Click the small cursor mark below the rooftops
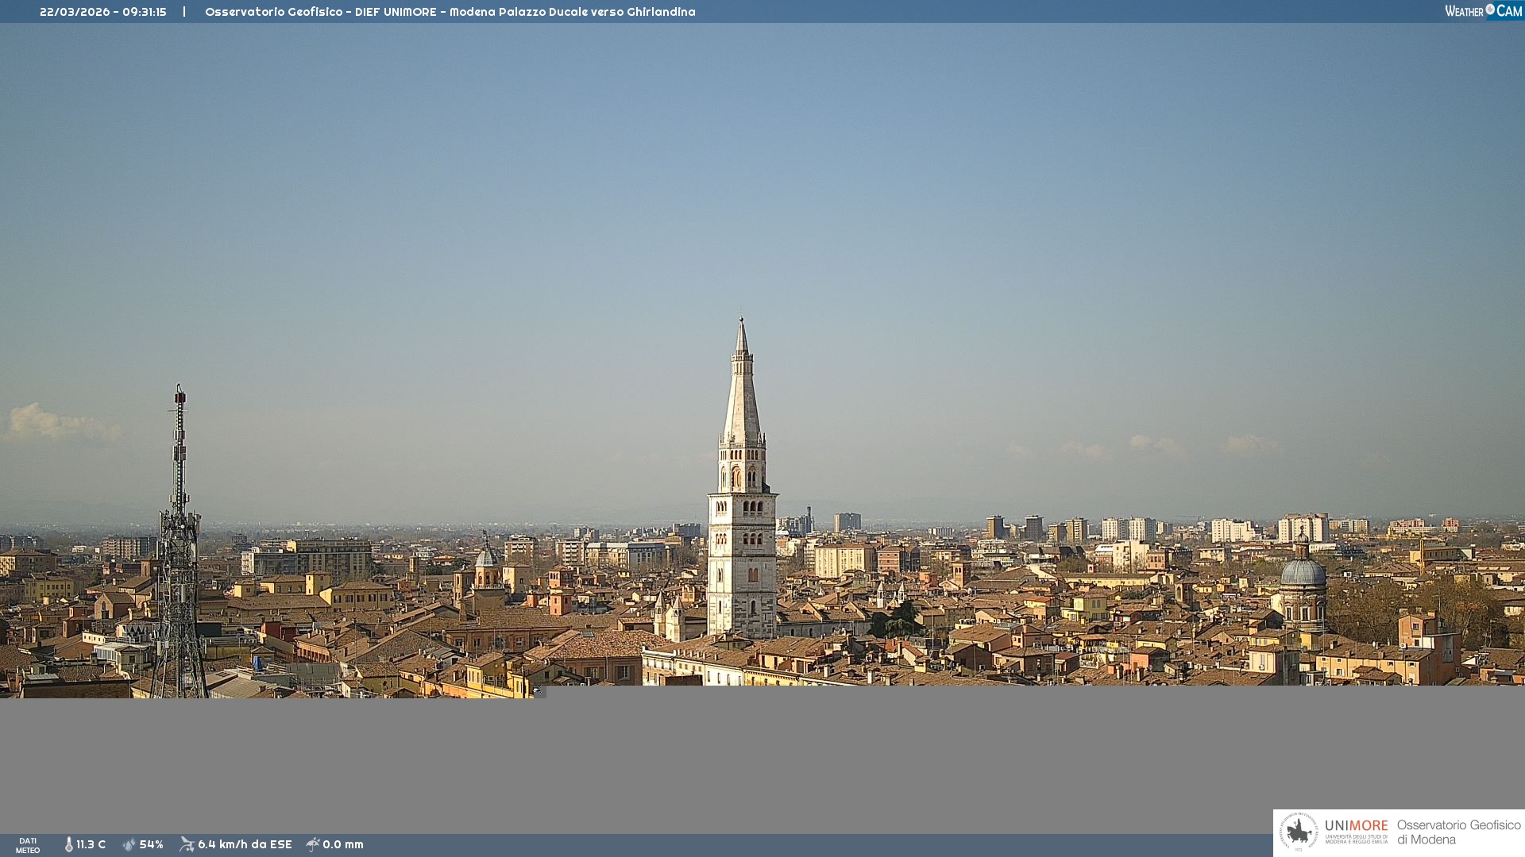 tap(537, 690)
